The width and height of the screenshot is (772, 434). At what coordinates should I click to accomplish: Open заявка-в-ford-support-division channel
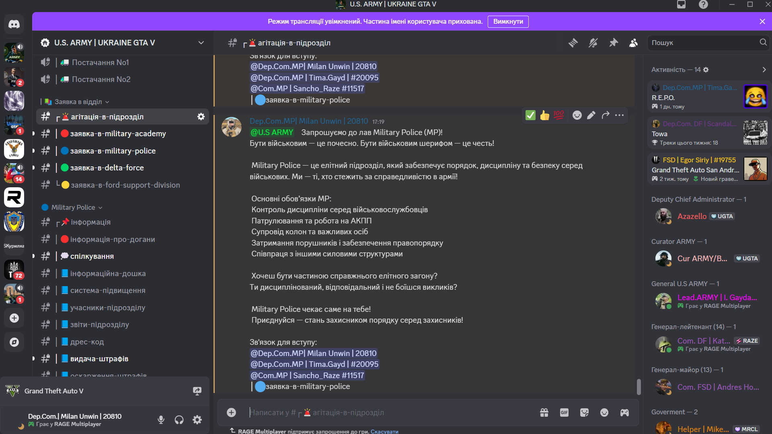click(x=123, y=185)
